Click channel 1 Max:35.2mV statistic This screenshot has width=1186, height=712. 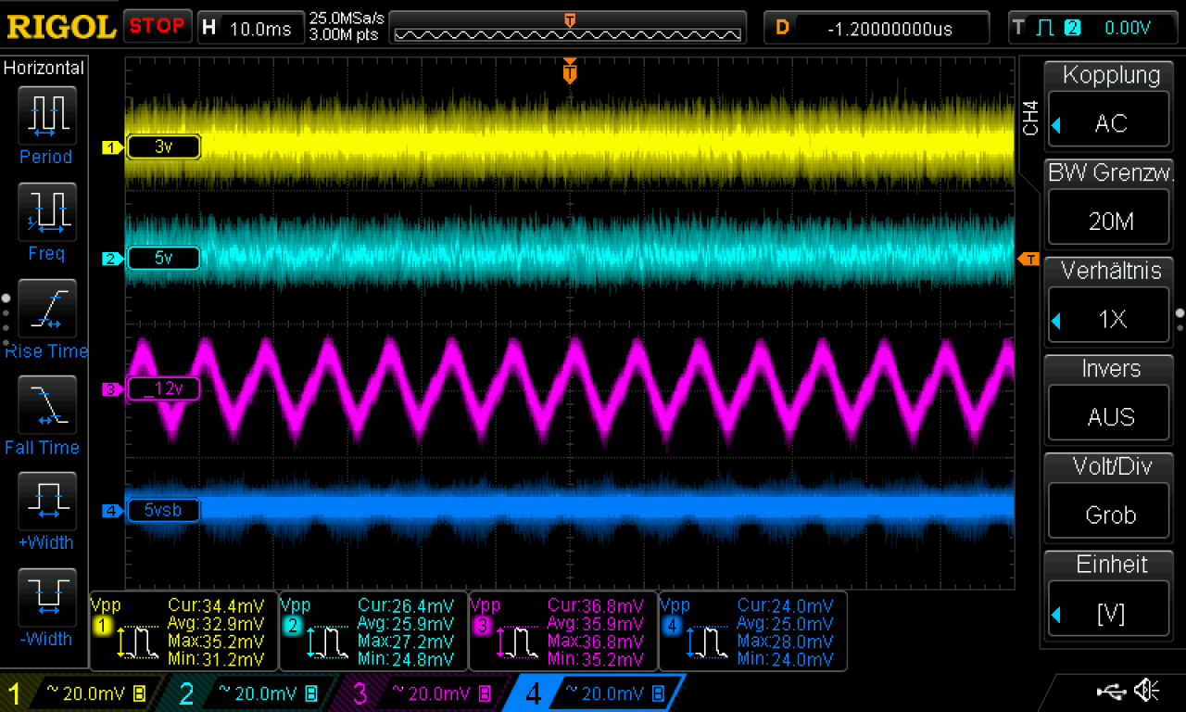pos(216,642)
